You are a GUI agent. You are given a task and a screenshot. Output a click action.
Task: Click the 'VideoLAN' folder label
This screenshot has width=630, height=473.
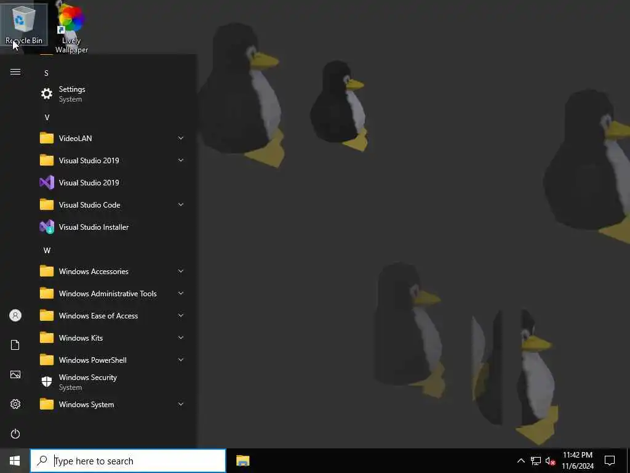pyautogui.click(x=75, y=139)
